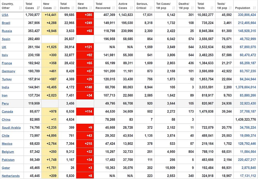Sort by Population arrow icon

(x=254, y=8)
